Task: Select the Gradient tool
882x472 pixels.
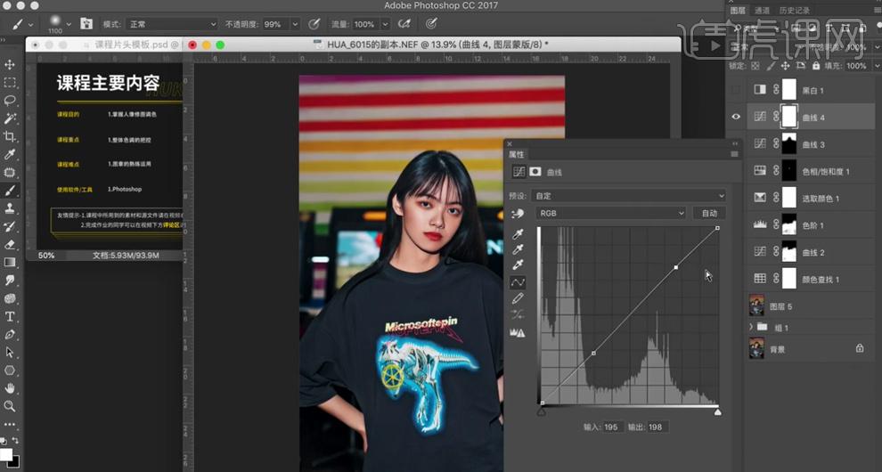Action: [x=10, y=263]
